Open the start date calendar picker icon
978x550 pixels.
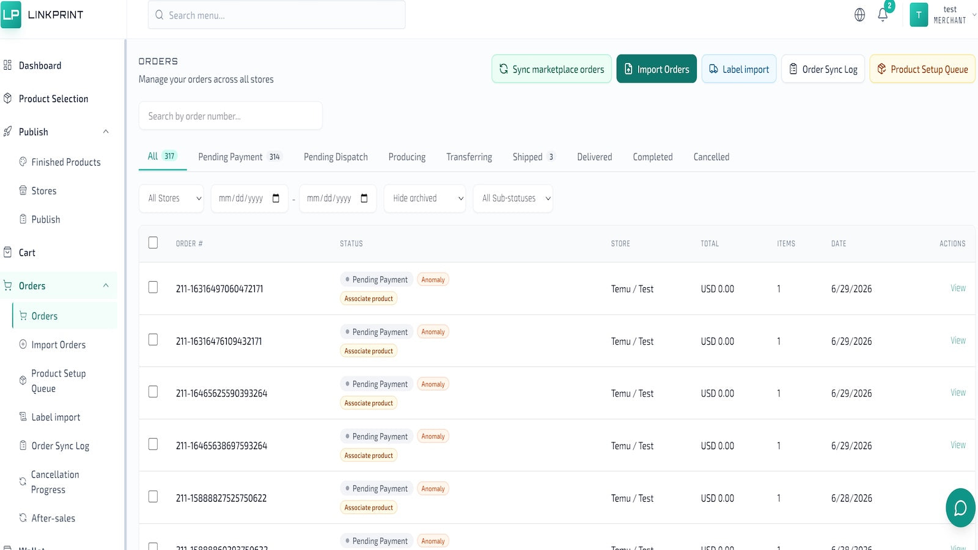[x=276, y=198]
